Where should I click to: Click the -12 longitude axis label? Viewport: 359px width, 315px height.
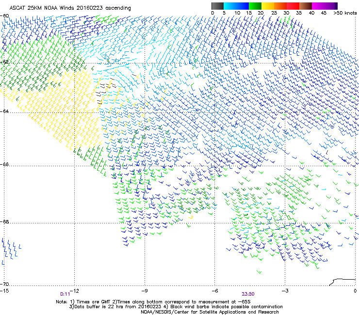[74, 291]
